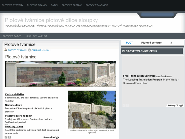Open the Plotové systémy menu item
Screen dimensions: 185x139
click(x=12, y=5)
